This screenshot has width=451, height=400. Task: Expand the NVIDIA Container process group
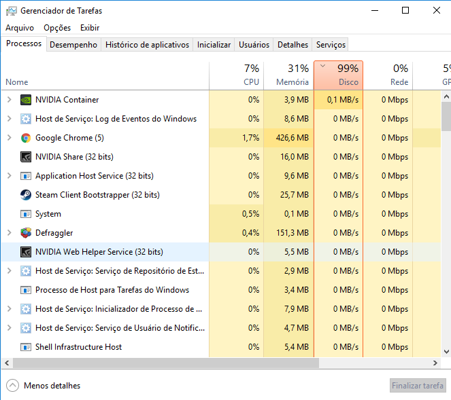tap(10, 100)
